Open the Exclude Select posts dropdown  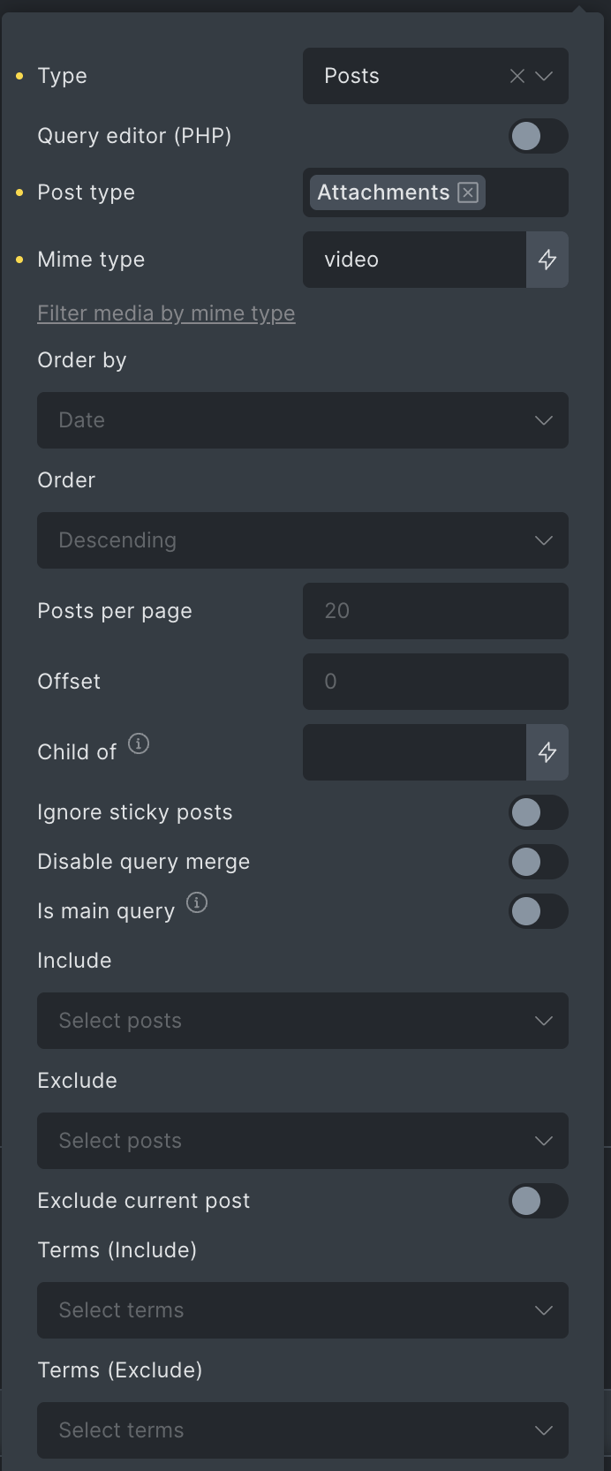pos(303,1141)
